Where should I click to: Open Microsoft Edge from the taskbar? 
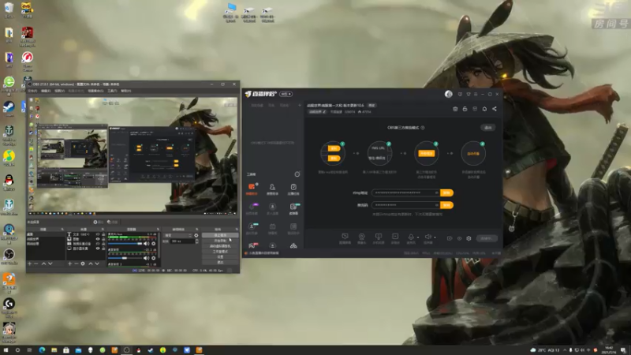42,350
